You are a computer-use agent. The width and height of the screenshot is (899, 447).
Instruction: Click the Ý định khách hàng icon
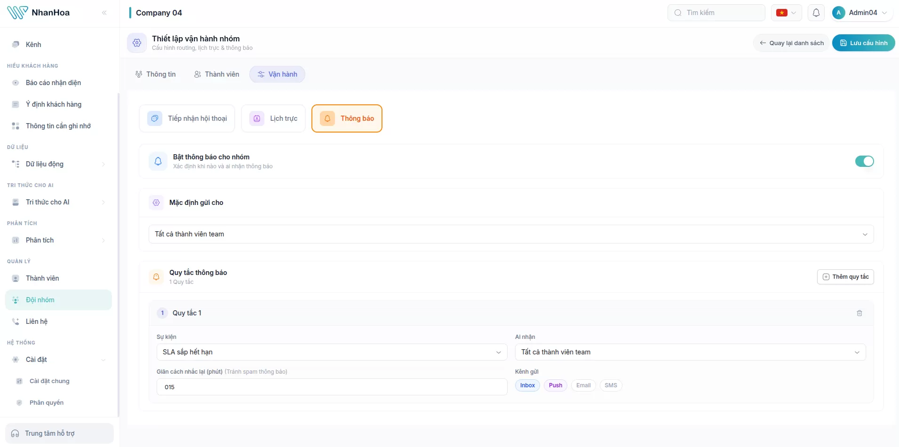click(16, 104)
